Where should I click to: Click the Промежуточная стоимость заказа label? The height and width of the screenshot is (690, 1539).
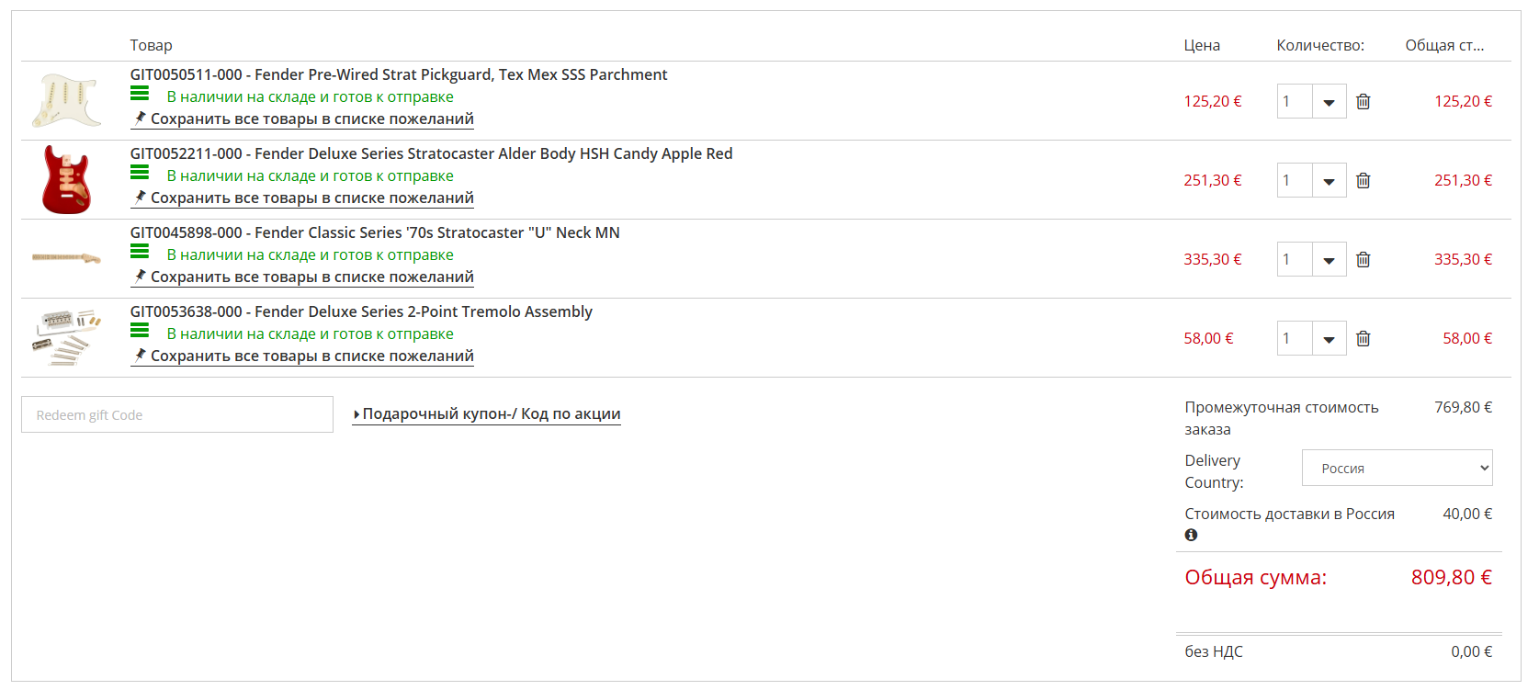pyautogui.click(x=1282, y=418)
